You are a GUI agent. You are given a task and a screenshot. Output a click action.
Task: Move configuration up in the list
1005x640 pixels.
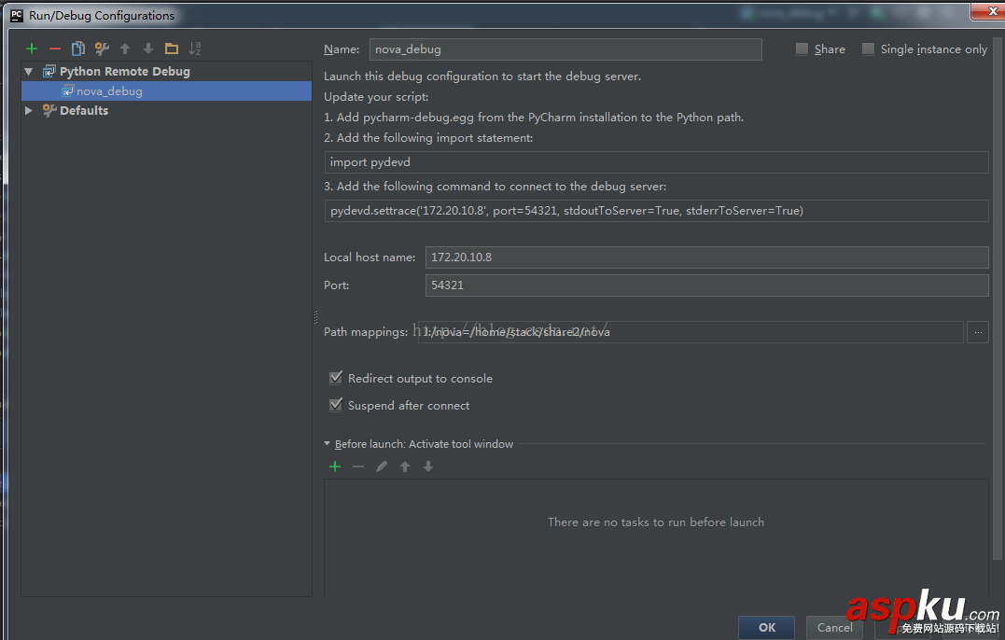tap(125, 48)
